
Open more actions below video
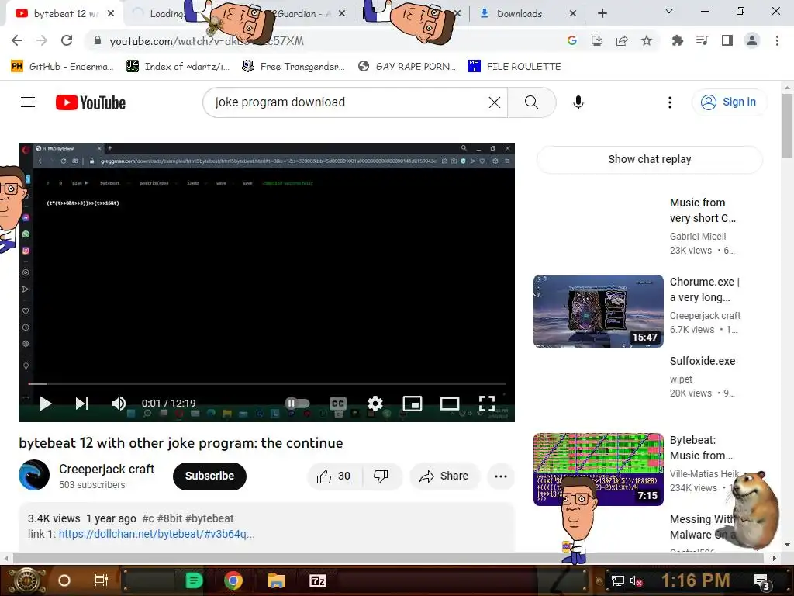click(501, 476)
